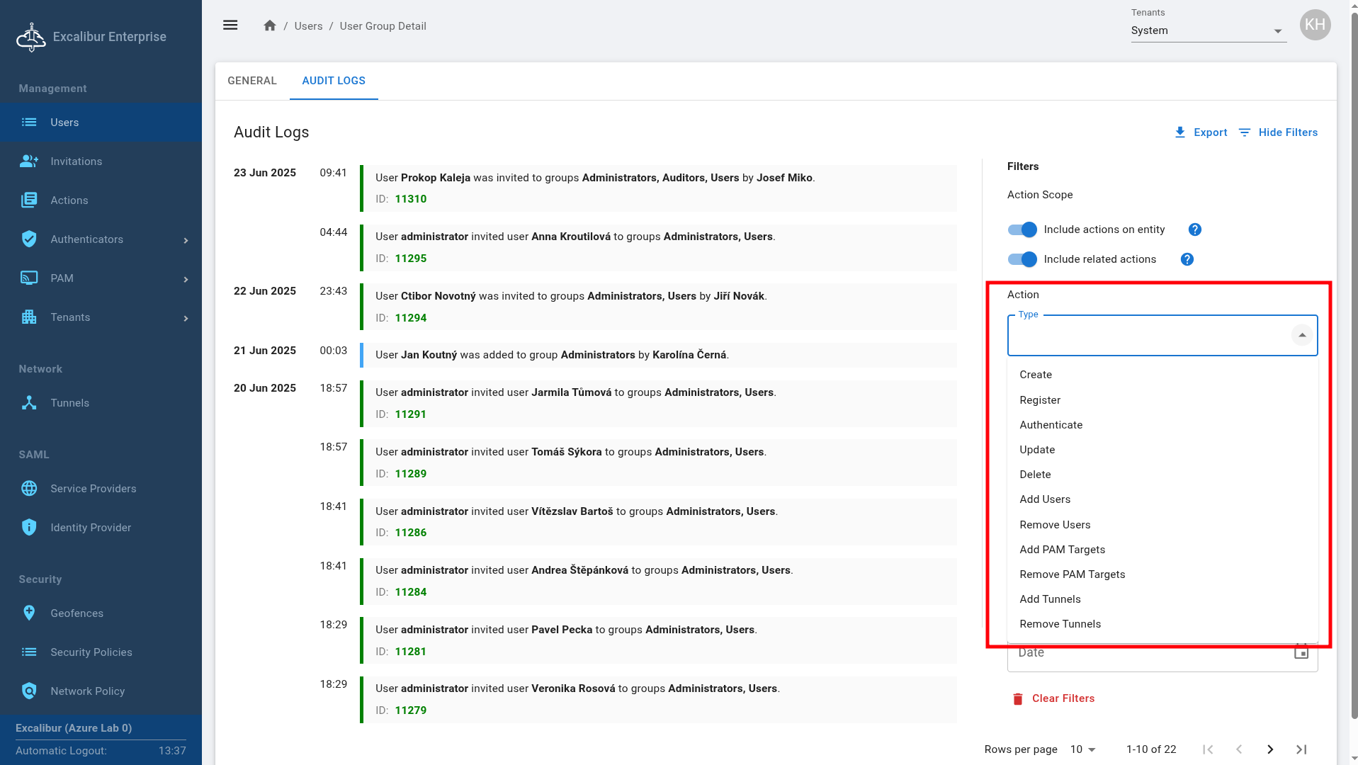The image size is (1358, 765).
Task: Click the hamburger menu icon
Action: [x=230, y=25]
